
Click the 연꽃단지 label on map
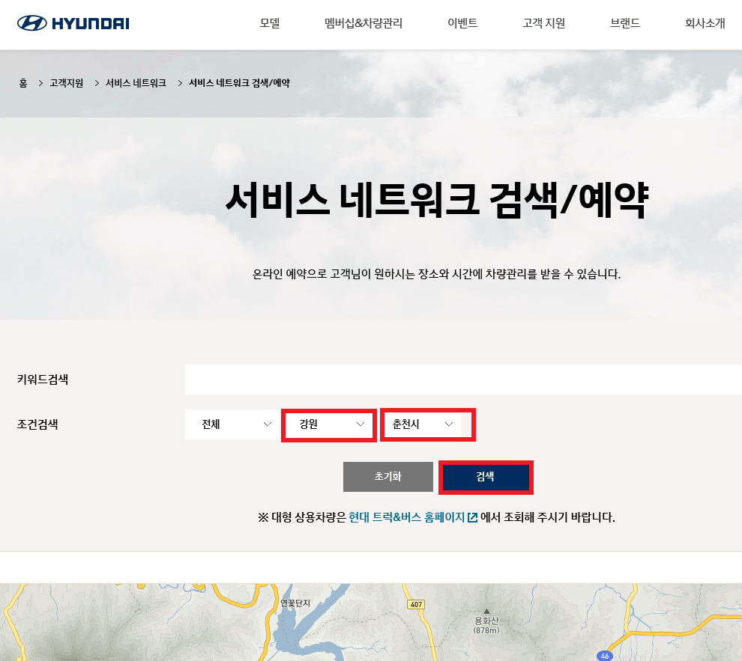[x=295, y=603]
